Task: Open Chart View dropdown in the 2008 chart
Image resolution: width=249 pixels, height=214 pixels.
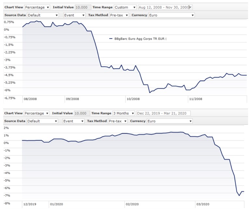Action: click(x=37, y=7)
